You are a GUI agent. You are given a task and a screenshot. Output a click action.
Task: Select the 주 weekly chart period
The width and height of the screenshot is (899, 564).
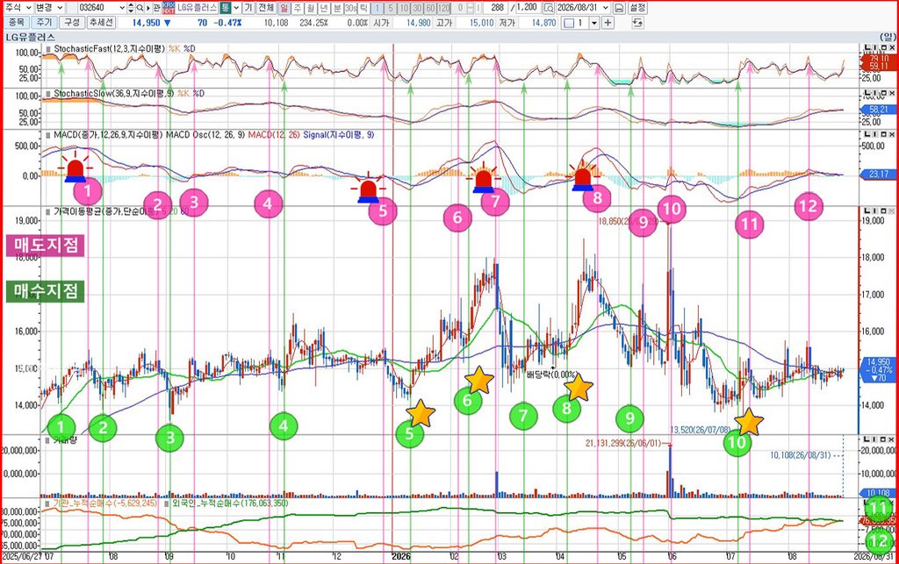click(x=298, y=8)
